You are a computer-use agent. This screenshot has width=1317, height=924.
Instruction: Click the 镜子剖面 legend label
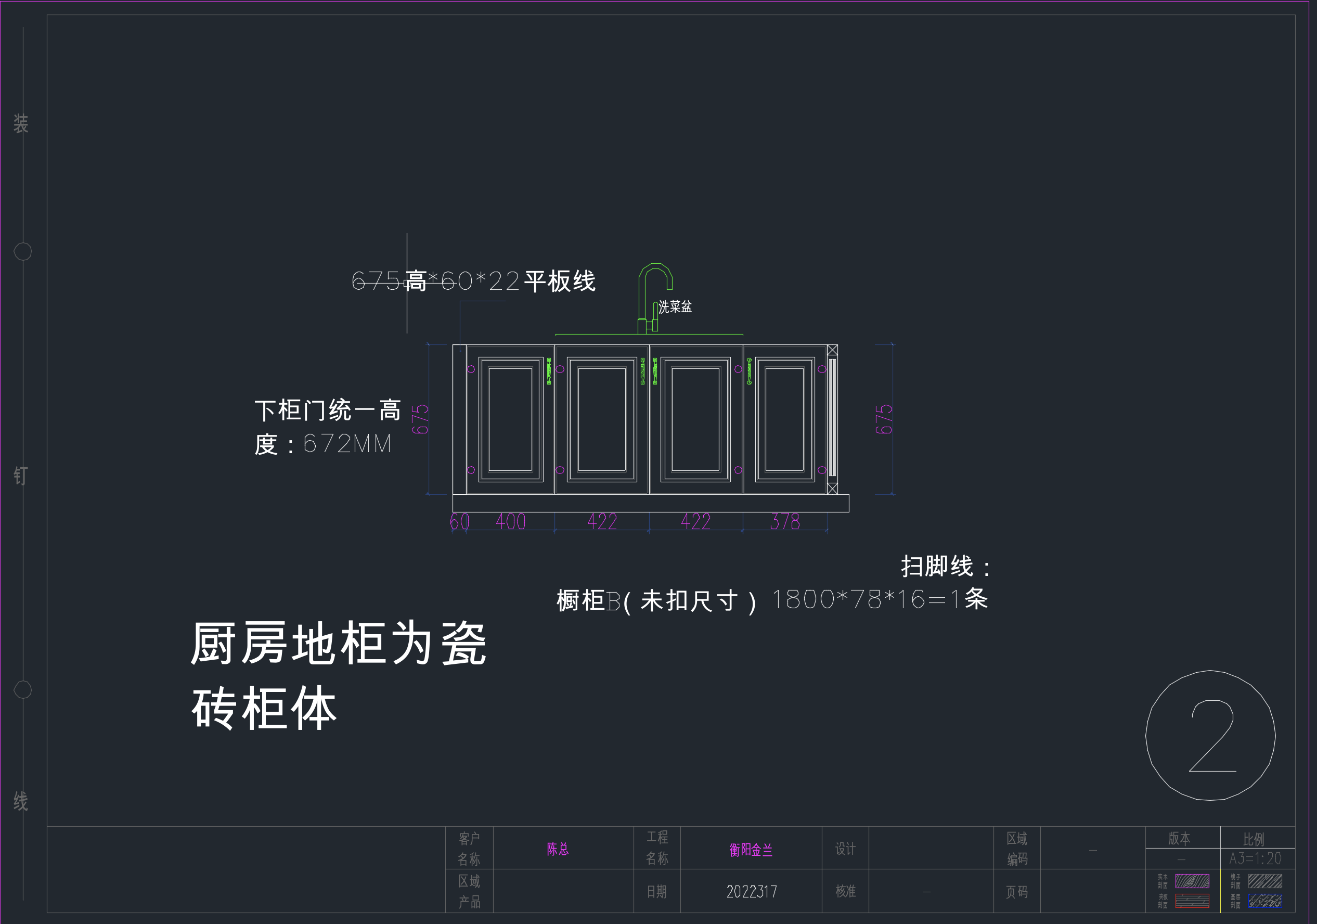(x=1235, y=881)
